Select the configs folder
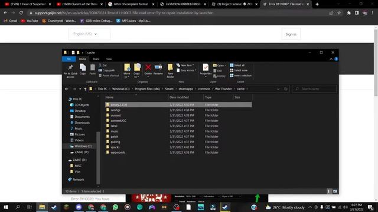 pyautogui.click(x=116, y=110)
